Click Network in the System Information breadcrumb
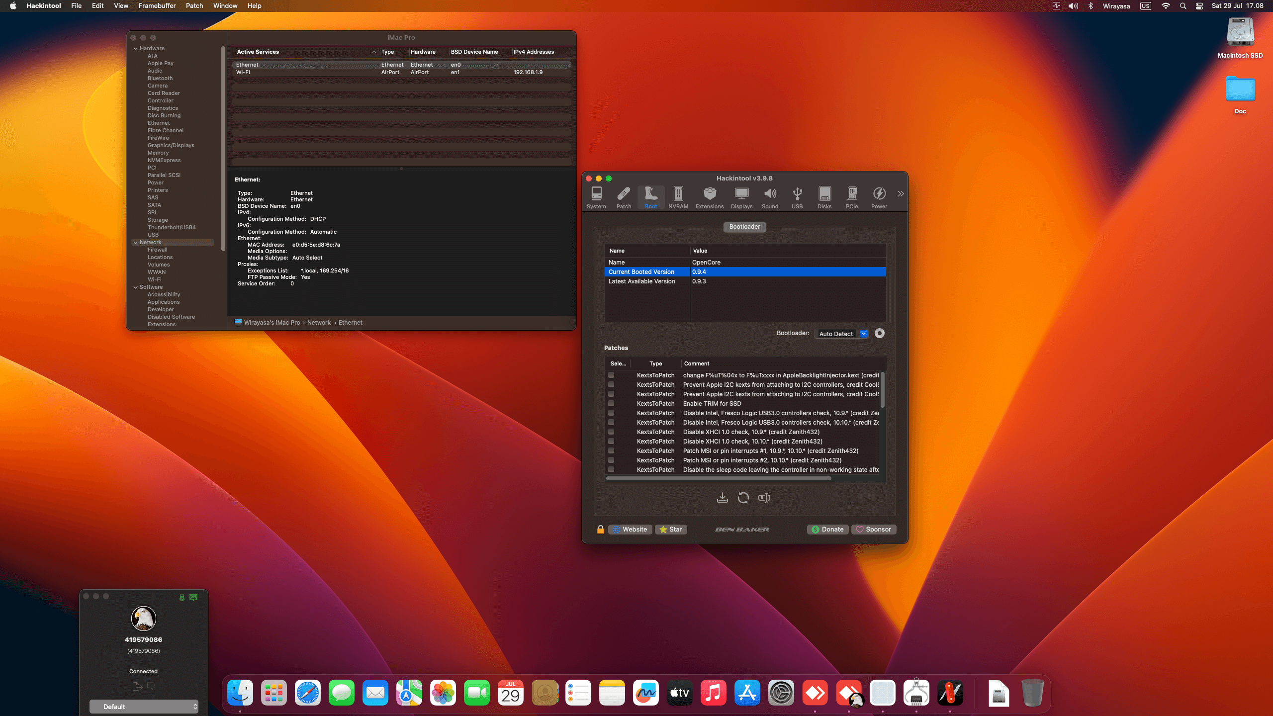 pyautogui.click(x=319, y=323)
